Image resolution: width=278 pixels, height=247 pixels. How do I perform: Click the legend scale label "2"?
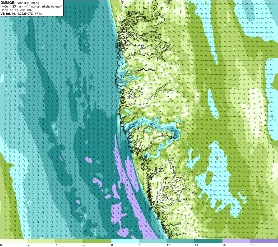[x=29, y=245]
